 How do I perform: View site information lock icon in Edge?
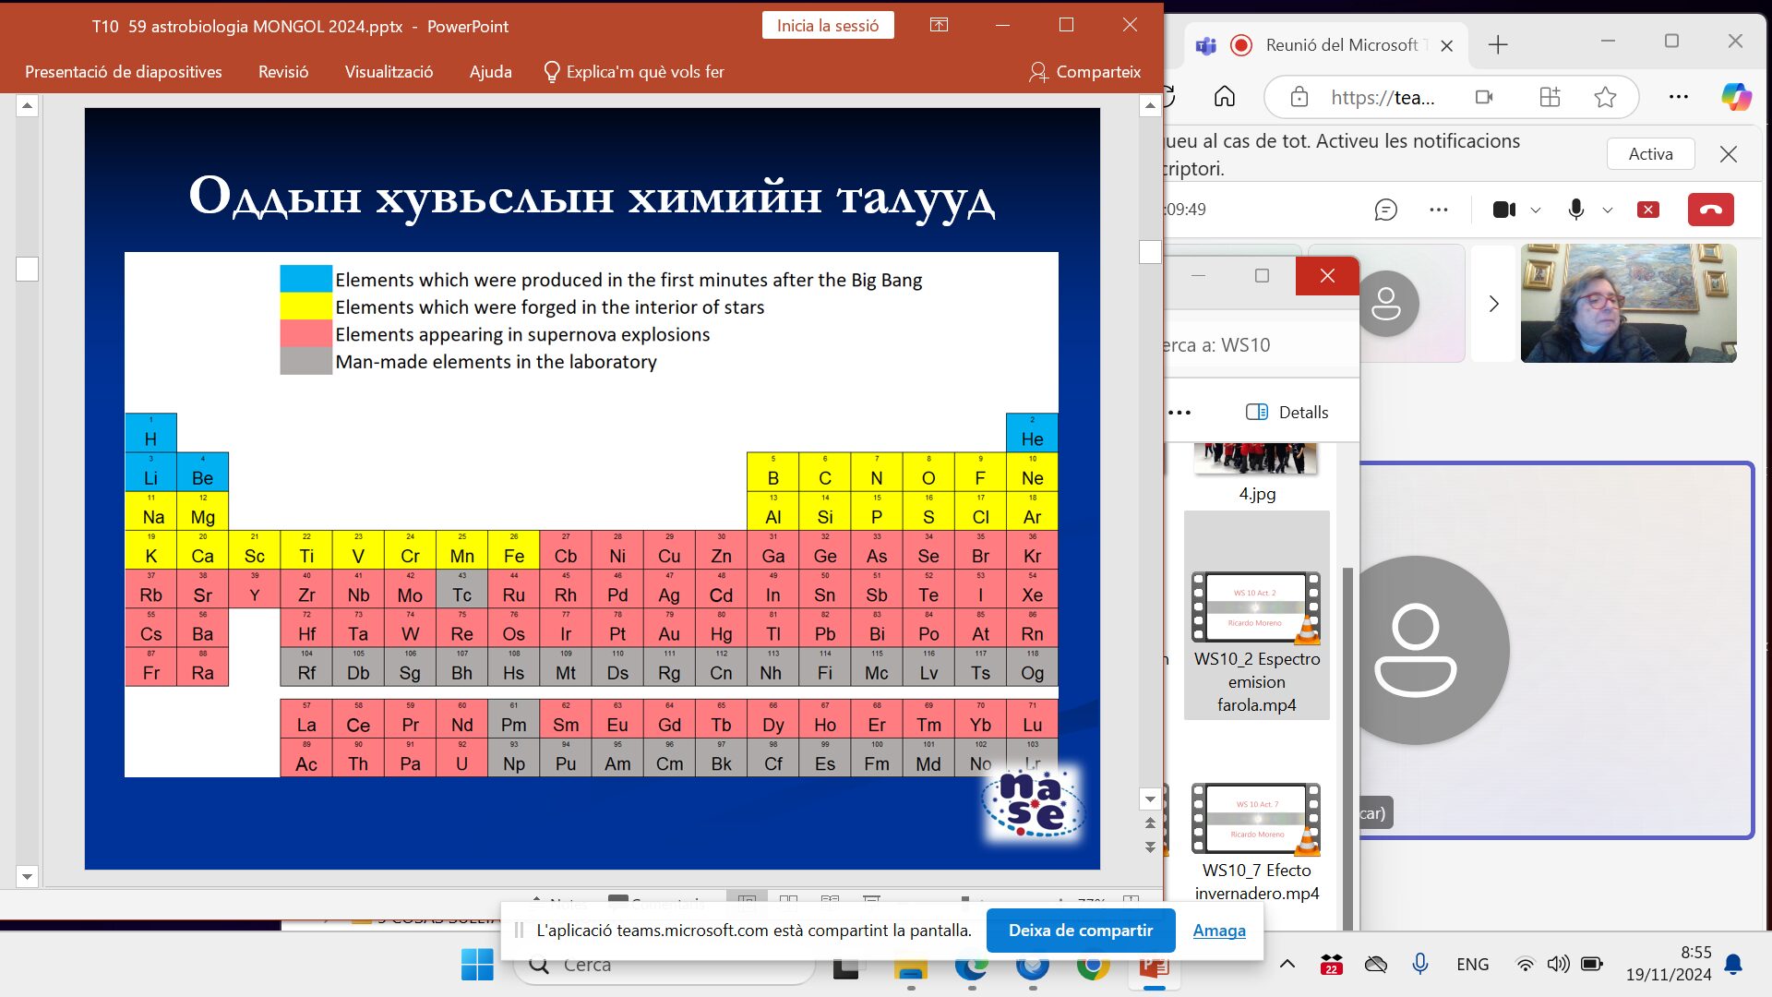(1299, 97)
